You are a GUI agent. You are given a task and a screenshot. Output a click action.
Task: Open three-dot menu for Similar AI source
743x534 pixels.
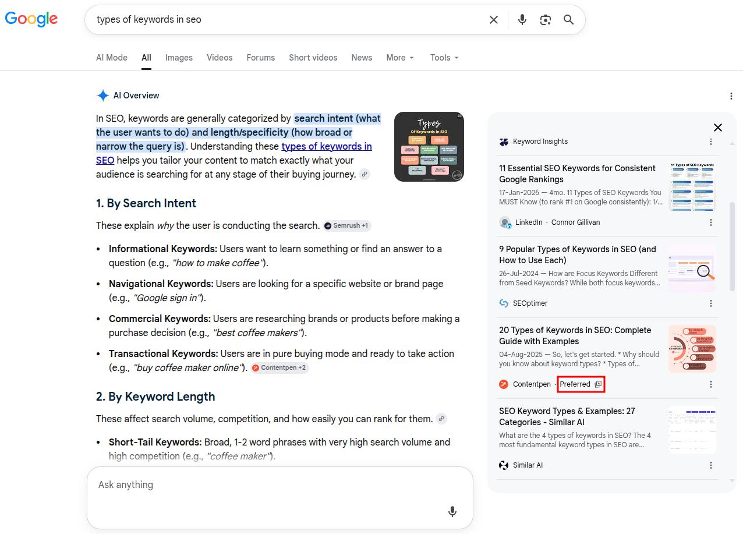click(711, 465)
